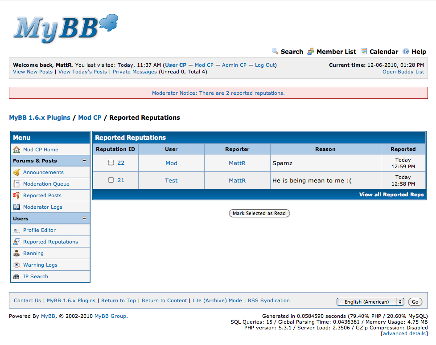Click the Search magnifier icon
The image size is (436, 345).
[275, 51]
